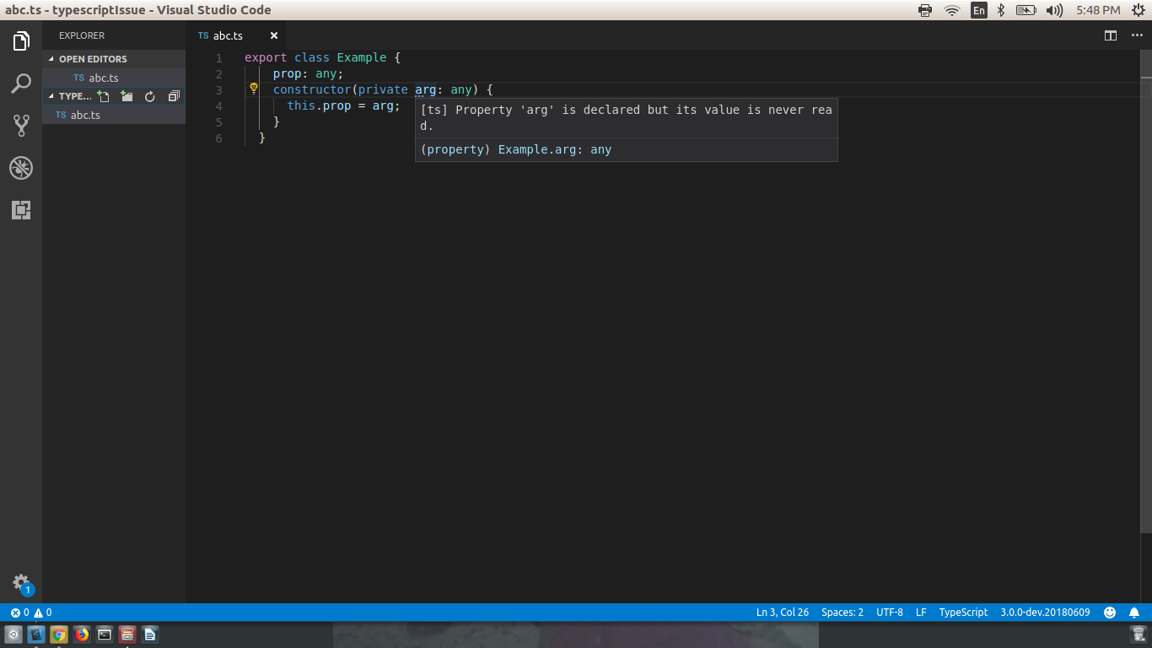
Task: Collapse all folders in the Explorer
Action: coord(173,96)
